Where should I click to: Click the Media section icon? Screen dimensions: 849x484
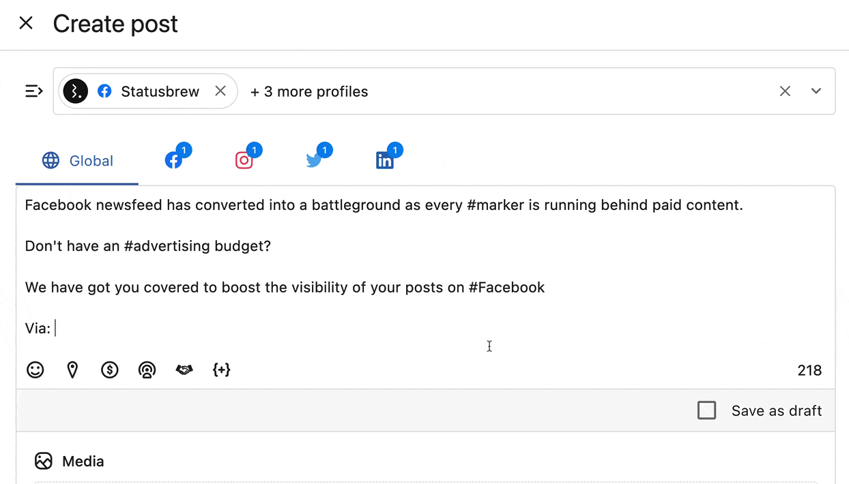tap(44, 462)
